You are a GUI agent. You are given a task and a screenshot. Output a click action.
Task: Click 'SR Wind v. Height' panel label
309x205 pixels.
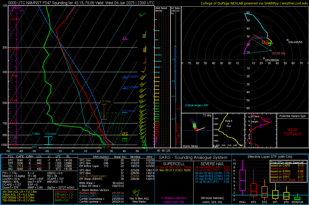click(x=255, y=119)
